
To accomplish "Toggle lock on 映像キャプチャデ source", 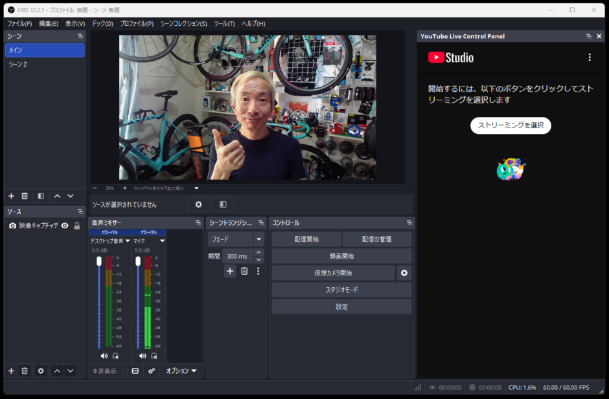I will 77,226.
